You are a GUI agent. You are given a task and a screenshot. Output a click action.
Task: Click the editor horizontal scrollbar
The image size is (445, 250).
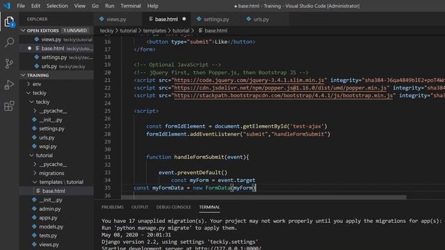click(264, 197)
